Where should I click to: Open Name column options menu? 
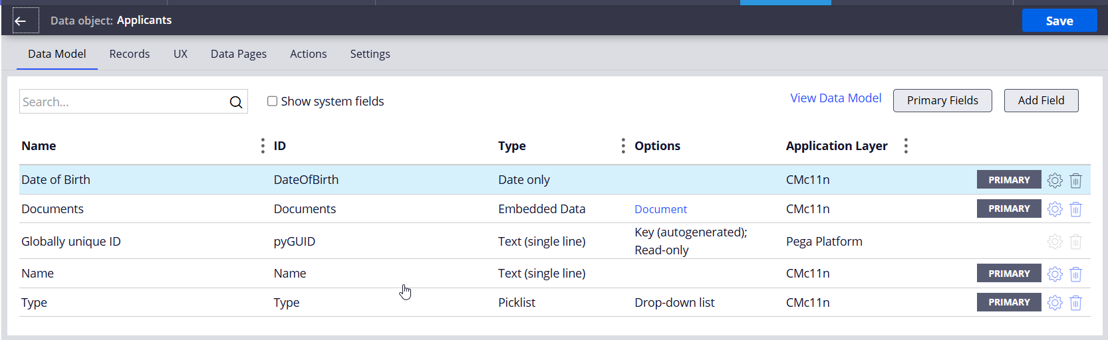[x=263, y=146]
